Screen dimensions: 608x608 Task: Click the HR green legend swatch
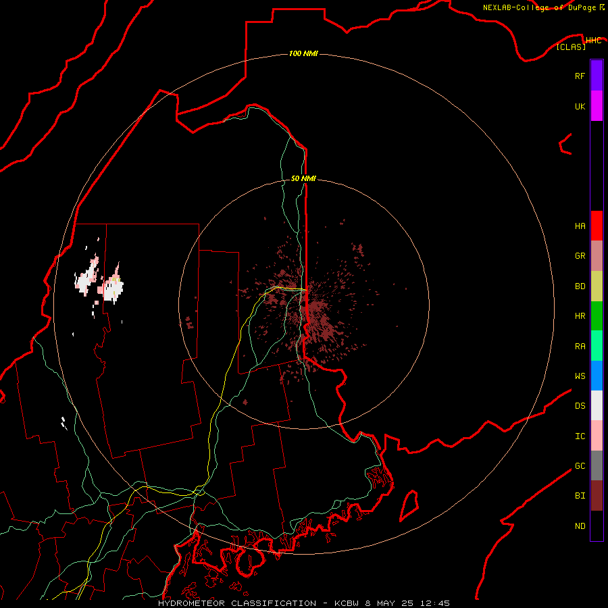[x=597, y=316]
